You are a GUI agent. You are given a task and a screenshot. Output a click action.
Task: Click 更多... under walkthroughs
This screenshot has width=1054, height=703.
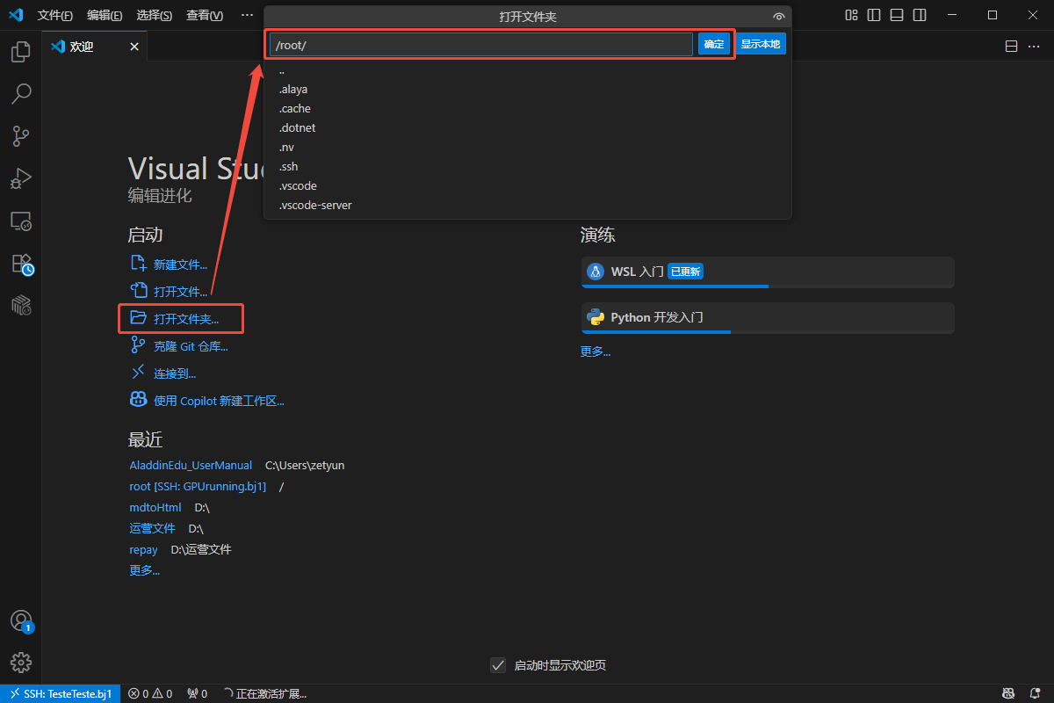(596, 351)
